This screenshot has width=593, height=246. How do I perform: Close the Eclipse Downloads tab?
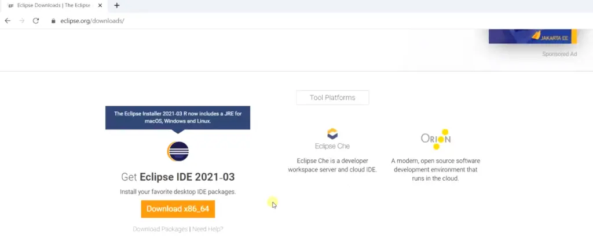click(100, 5)
